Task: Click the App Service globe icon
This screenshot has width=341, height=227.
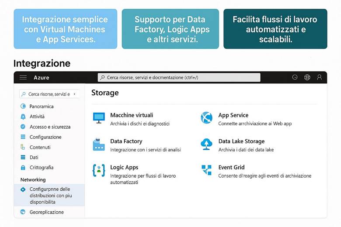Action: [206, 117]
